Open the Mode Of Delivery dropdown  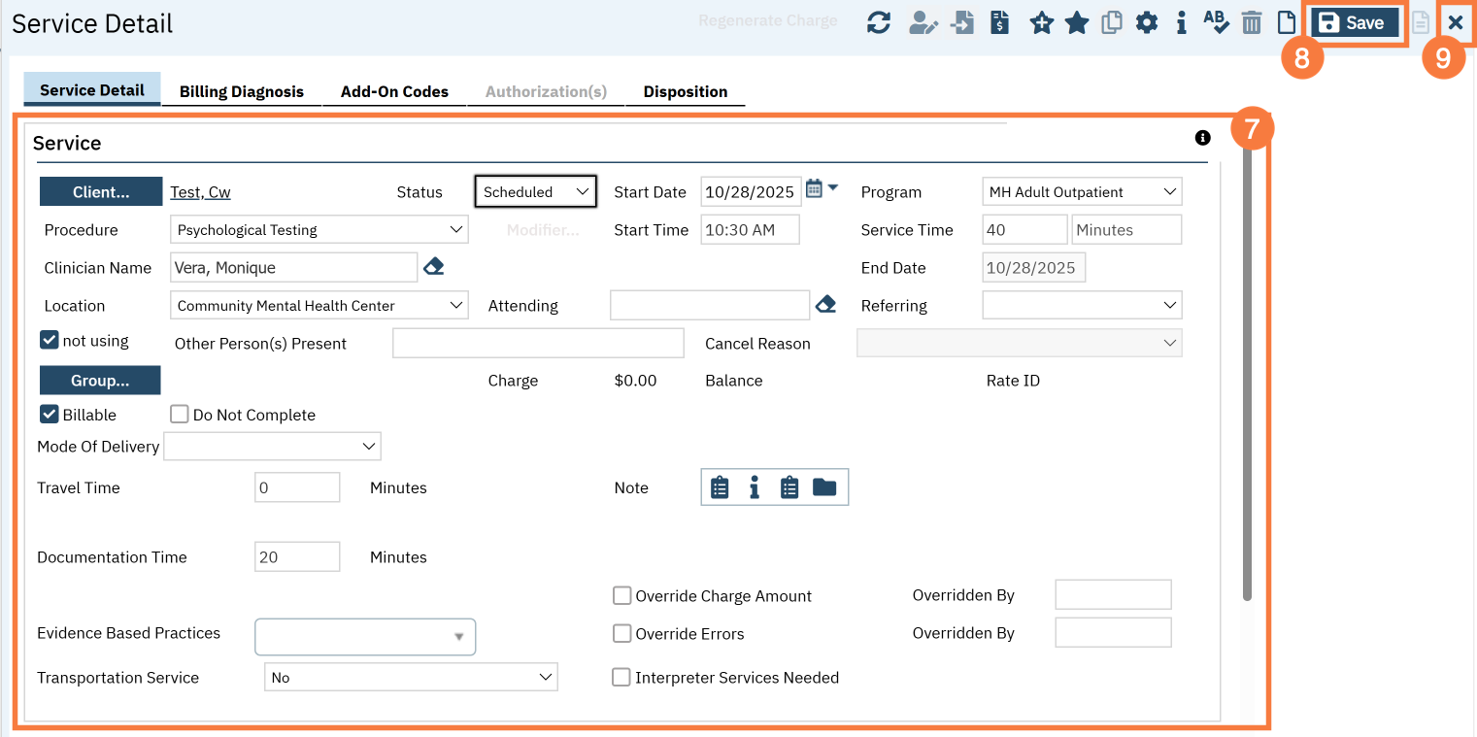273,447
